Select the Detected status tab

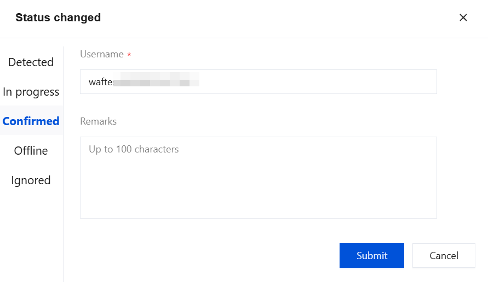(x=31, y=62)
